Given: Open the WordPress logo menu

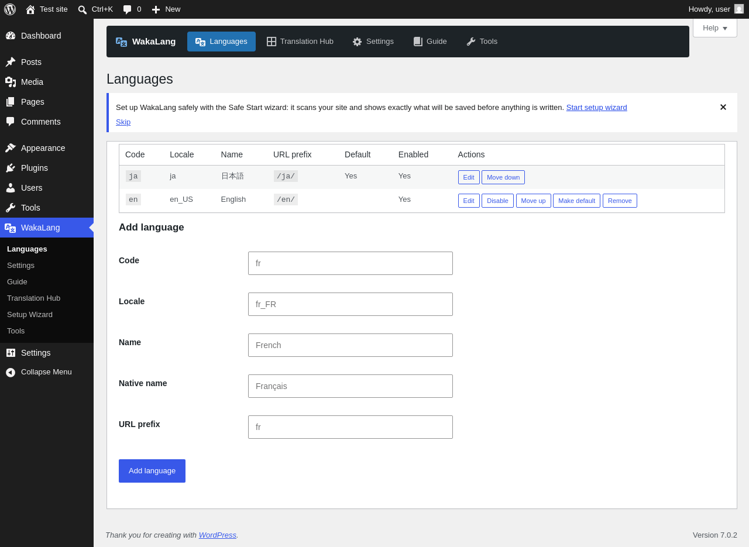Looking at the screenshot, I should (x=10, y=9).
